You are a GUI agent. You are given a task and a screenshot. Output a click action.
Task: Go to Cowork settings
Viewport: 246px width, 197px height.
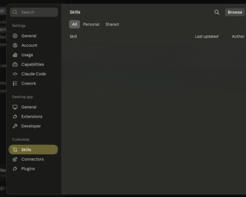[x=33, y=83]
